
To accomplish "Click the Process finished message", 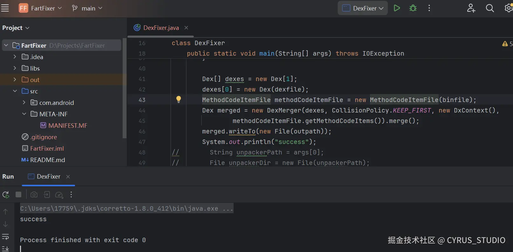I will coord(83,240).
